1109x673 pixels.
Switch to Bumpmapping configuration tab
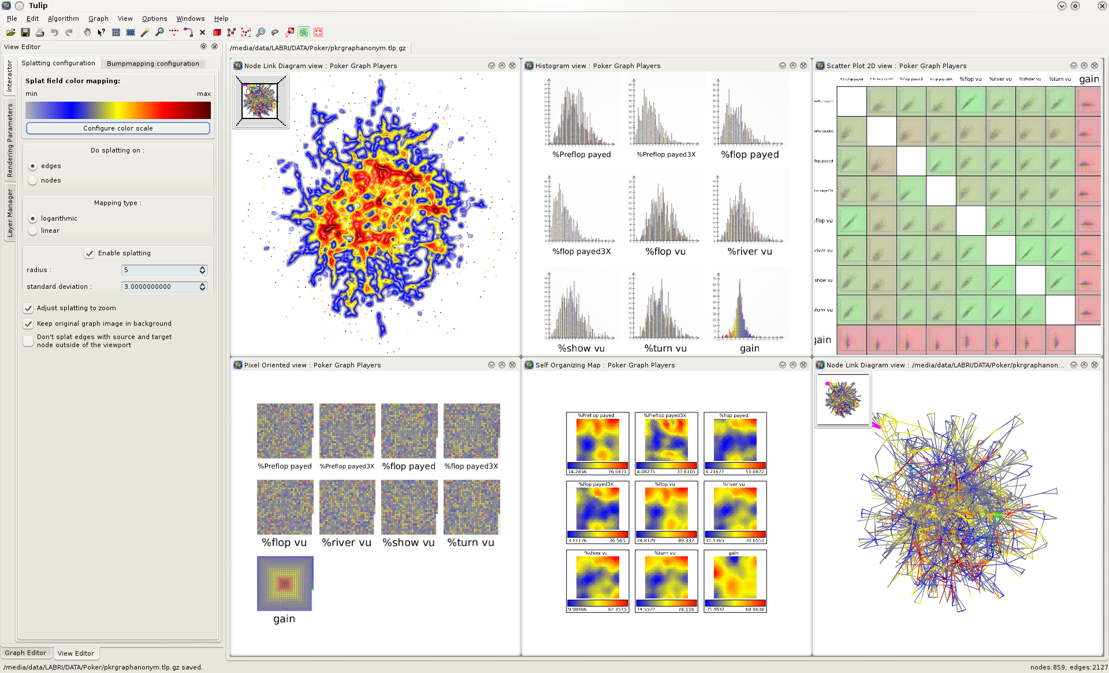152,64
